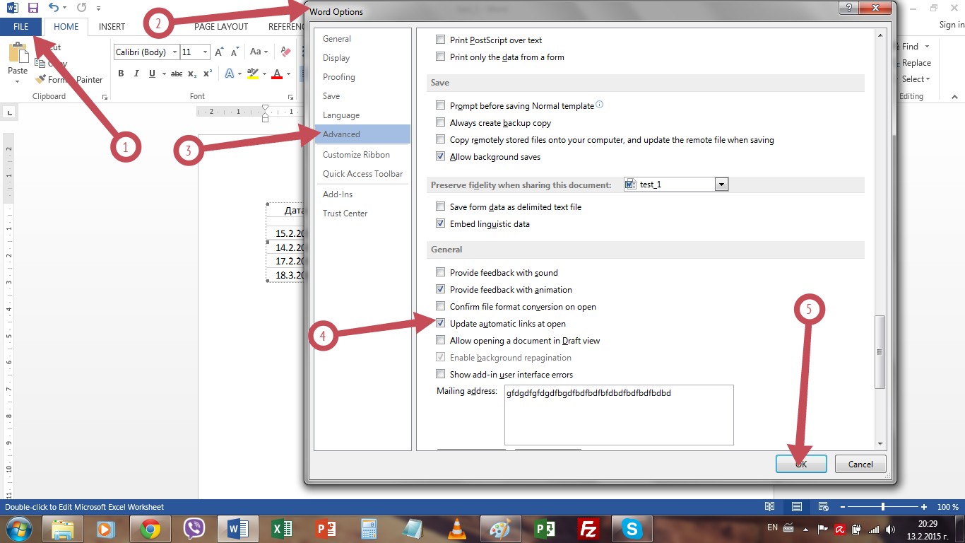
Task: Open the font size dropdown
Action: click(x=205, y=52)
